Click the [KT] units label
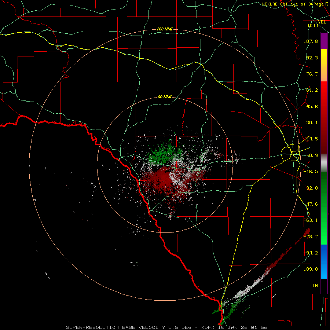This screenshot has height=330, width=330. 313,25
